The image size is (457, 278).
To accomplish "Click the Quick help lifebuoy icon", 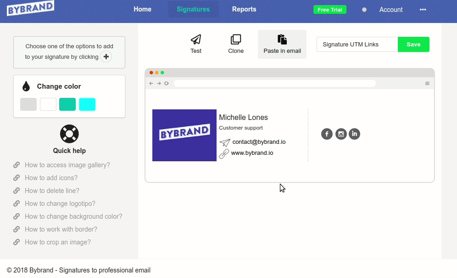I will (x=69, y=134).
